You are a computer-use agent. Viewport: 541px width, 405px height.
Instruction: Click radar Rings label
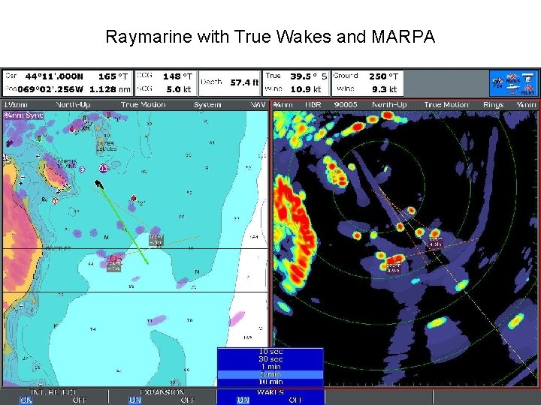[x=493, y=105]
